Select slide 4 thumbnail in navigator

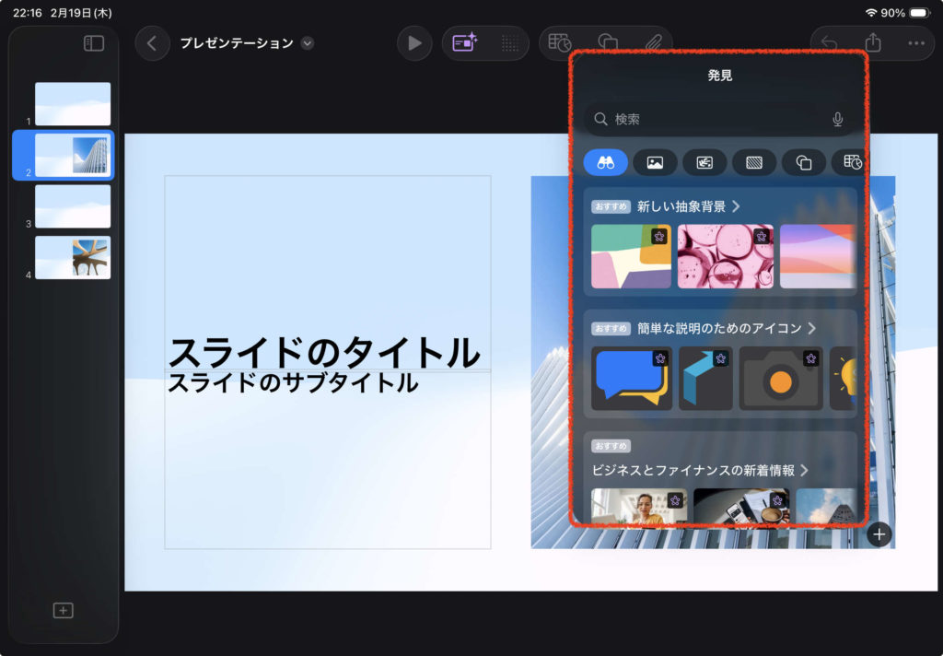(x=73, y=257)
